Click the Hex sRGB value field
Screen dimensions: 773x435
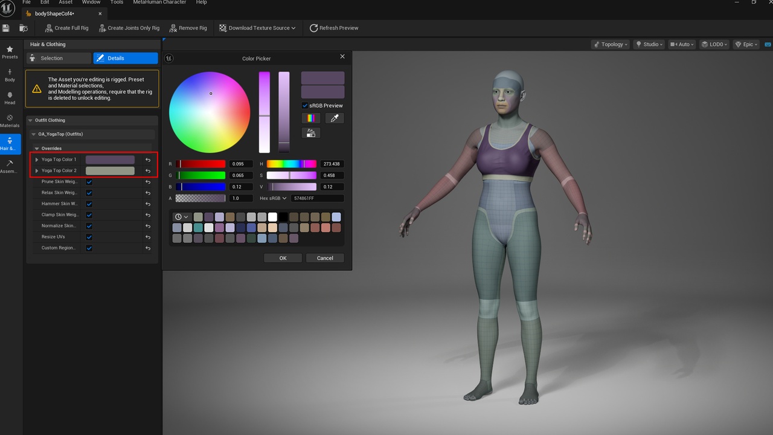pyautogui.click(x=317, y=198)
